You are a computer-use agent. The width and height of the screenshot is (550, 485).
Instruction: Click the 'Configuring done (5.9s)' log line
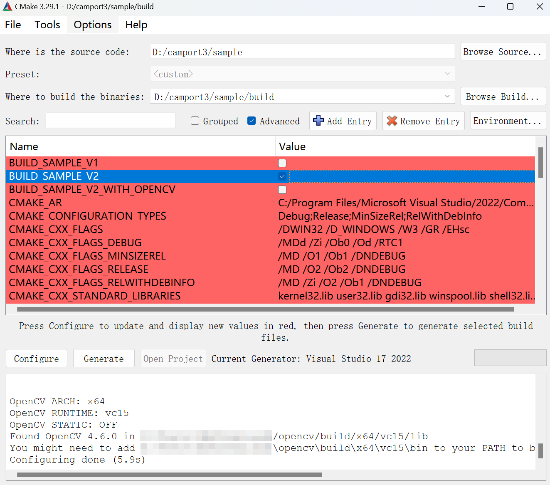(x=78, y=460)
